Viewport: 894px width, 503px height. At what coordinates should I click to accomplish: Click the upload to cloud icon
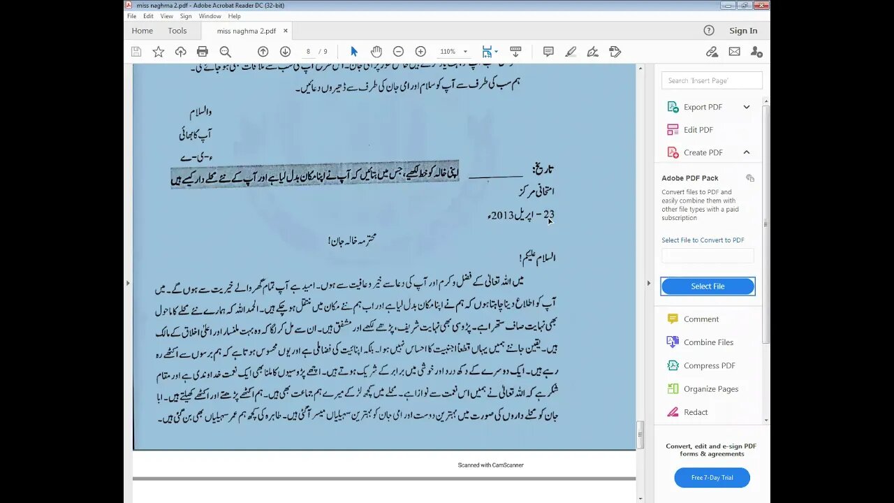coord(180,52)
